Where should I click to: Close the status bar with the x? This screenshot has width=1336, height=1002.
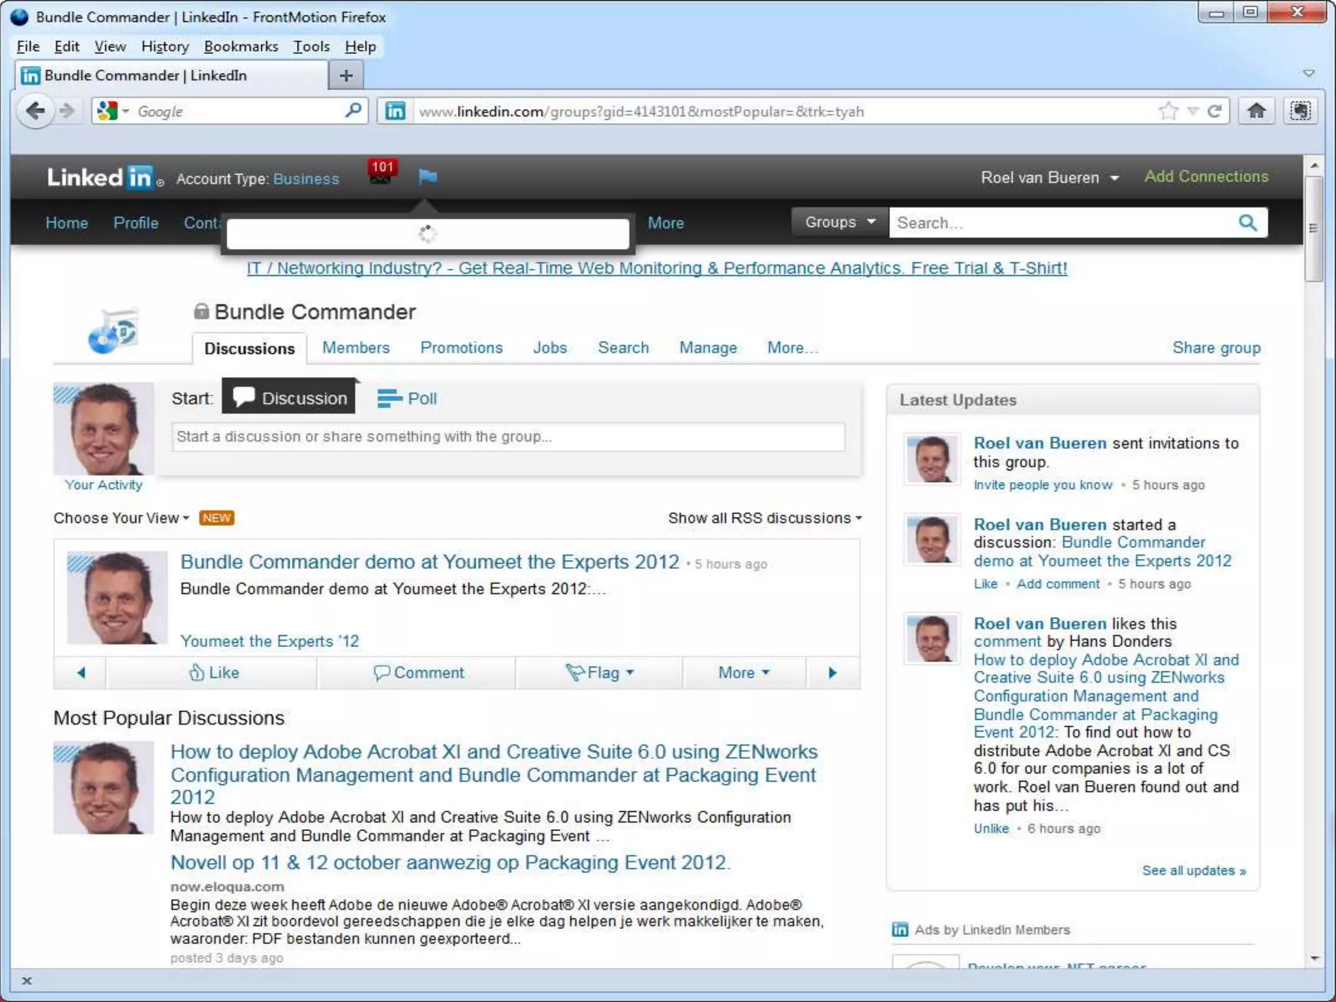(x=27, y=980)
